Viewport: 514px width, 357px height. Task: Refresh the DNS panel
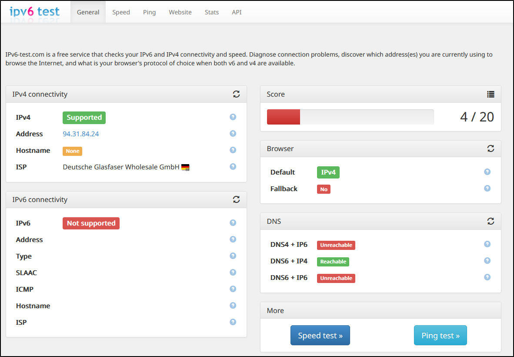click(491, 221)
